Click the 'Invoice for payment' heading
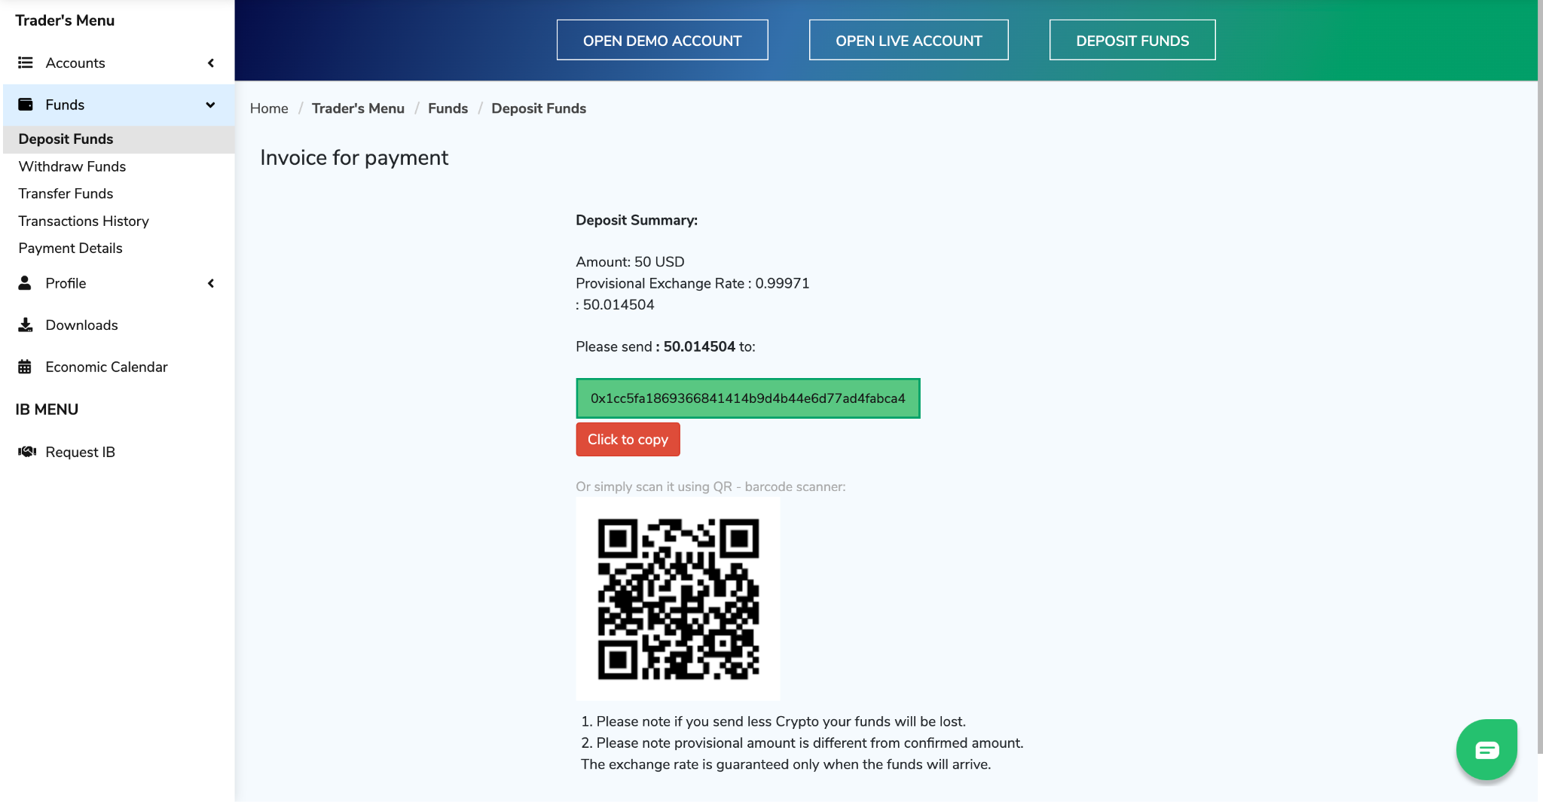Image resolution: width=1543 pixels, height=802 pixels. point(354,157)
